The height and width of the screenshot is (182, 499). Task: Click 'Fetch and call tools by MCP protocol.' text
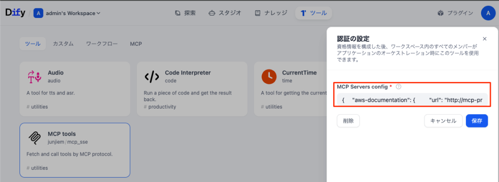pyautogui.click(x=70, y=154)
